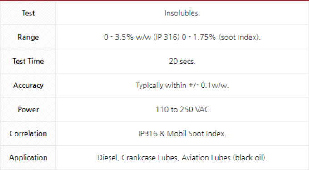309x170 pixels.
Task: Select the IP316 & Mobil Soot Index text
Action: pyautogui.click(x=182, y=134)
